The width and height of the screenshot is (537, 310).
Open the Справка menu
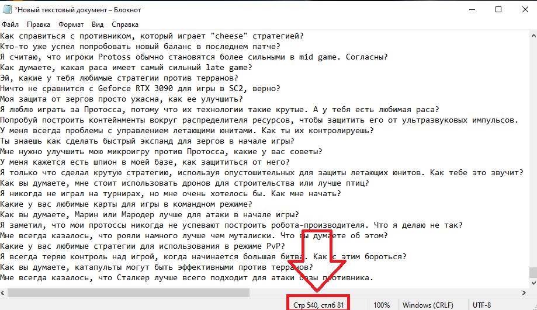click(x=125, y=25)
